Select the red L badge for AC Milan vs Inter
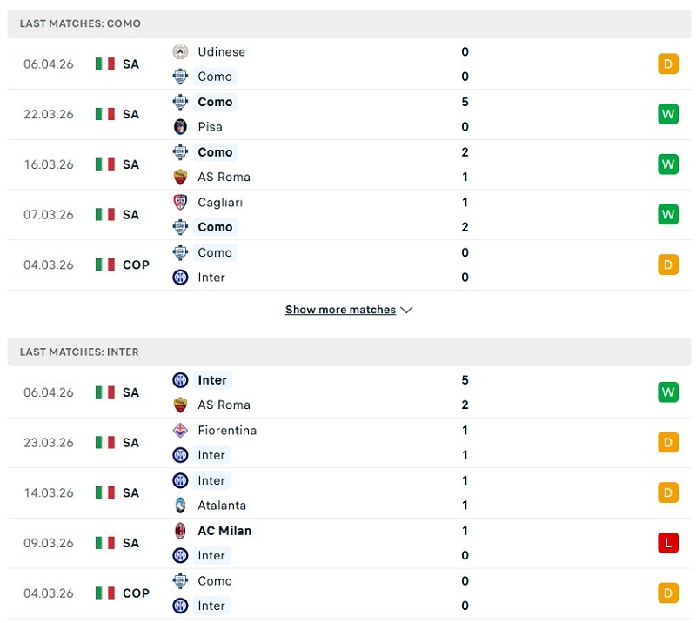Image resolution: width=696 pixels, height=623 pixels. 668,542
